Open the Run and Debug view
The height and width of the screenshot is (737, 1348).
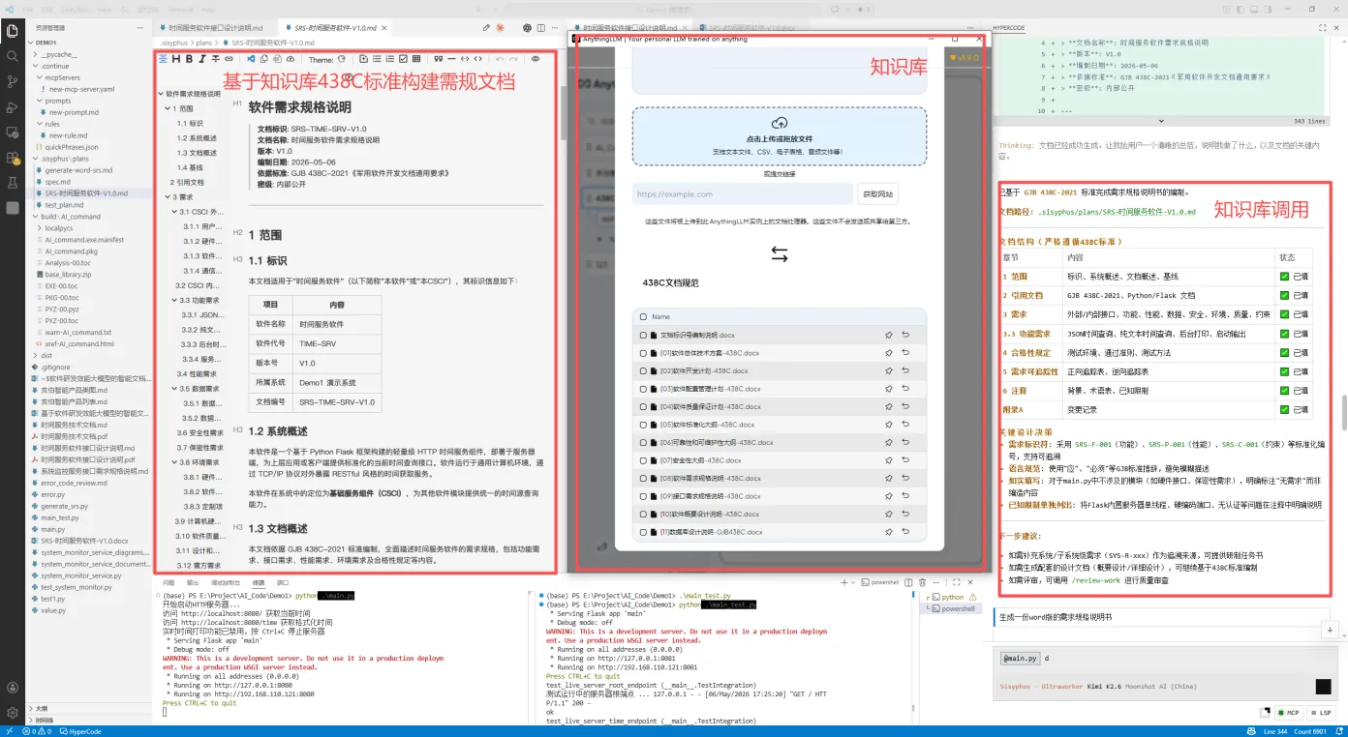point(13,106)
